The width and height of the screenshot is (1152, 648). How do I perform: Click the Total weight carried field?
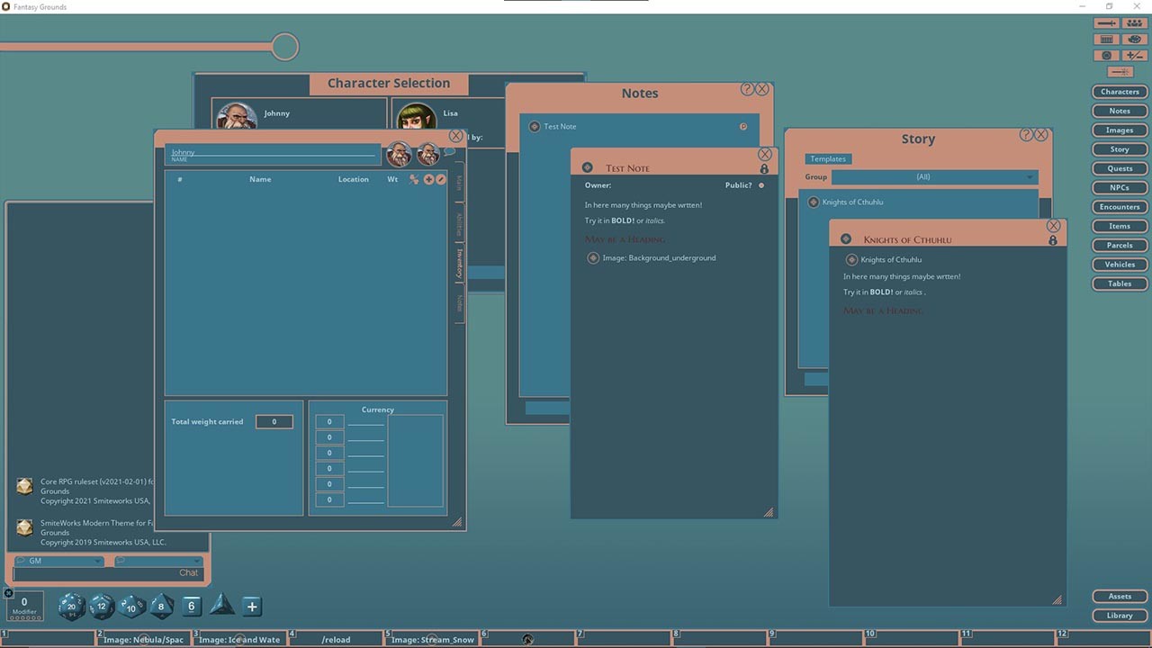[274, 422]
